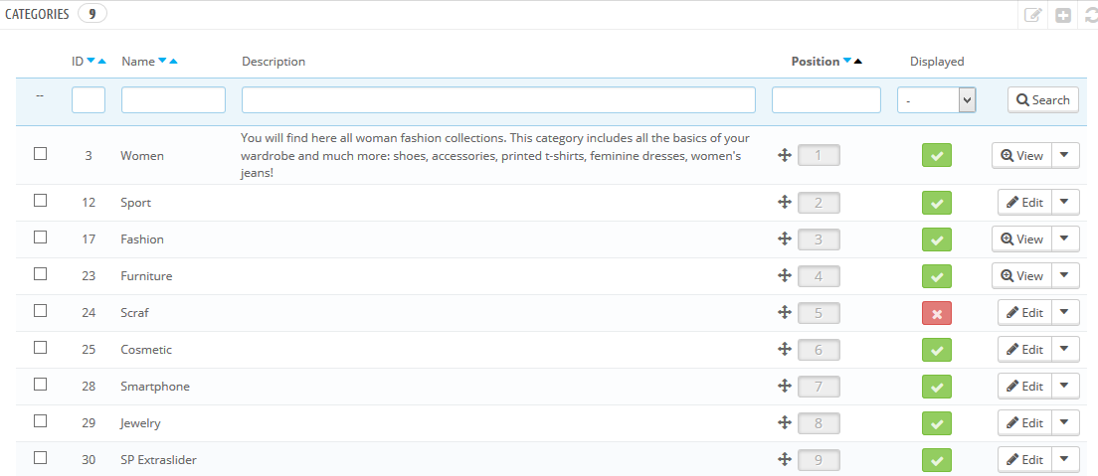Enable the Scraf category red cross

point(937,313)
